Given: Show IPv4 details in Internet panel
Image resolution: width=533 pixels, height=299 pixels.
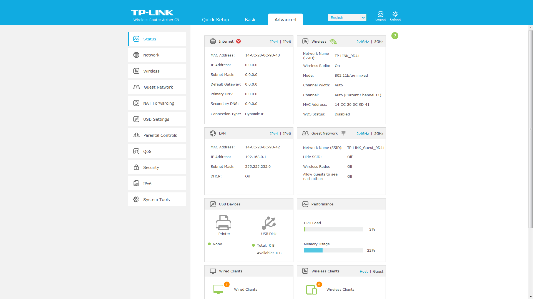Looking at the screenshot, I should (274, 42).
